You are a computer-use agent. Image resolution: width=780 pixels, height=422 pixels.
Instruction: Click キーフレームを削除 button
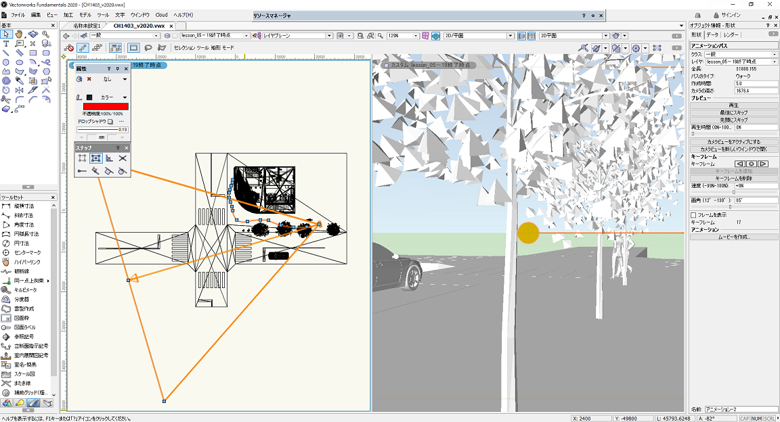tap(734, 178)
